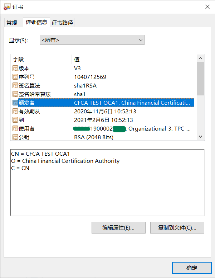Click the certificate icon in title bar
The image size is (215, 278).
[7, 7]
